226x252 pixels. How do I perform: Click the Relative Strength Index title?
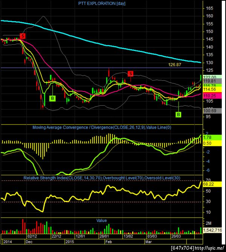coord(102,178)
